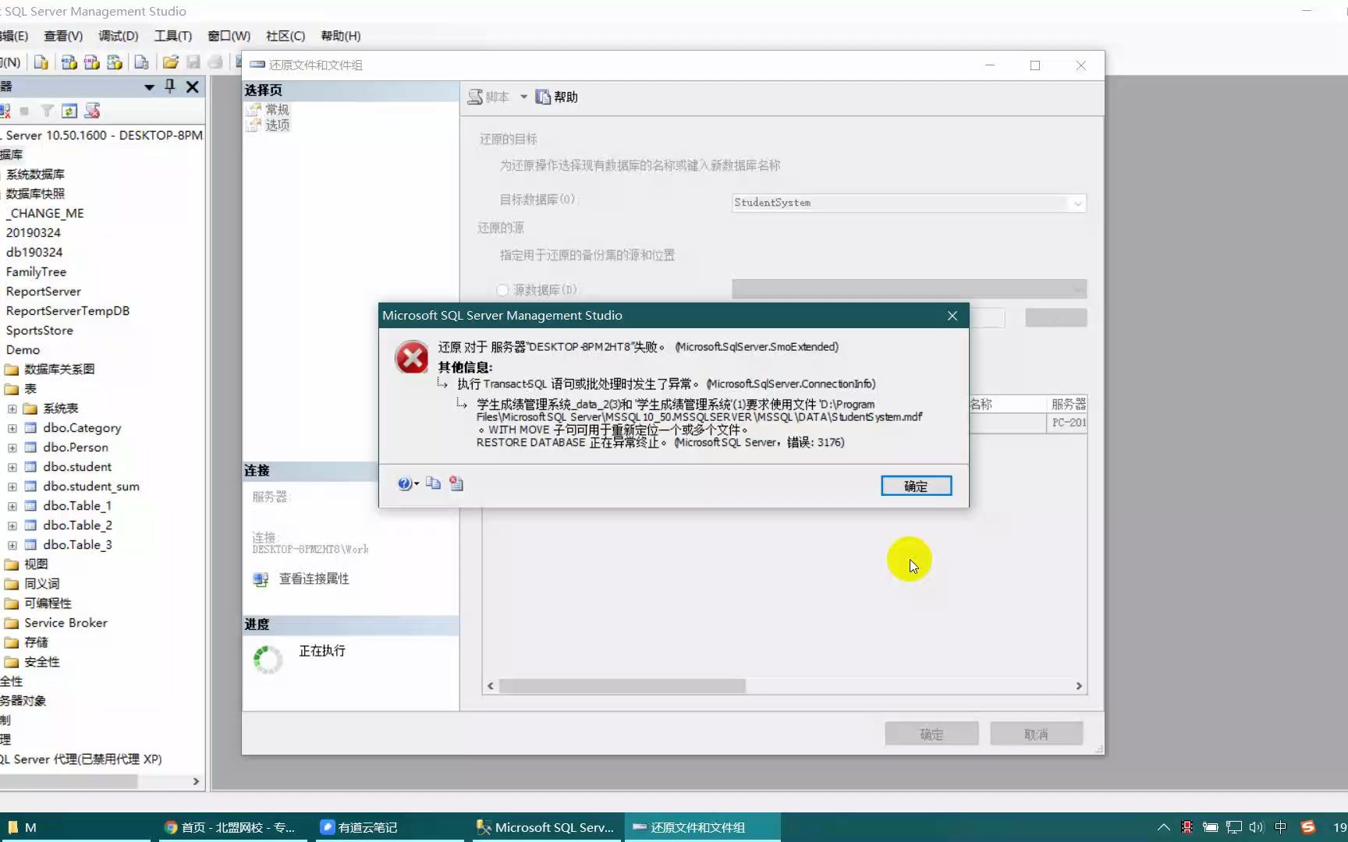This screenshot has width=1348, height=842.
Task: Expand the 系统表 folder node
Action: tap(12, 409)
